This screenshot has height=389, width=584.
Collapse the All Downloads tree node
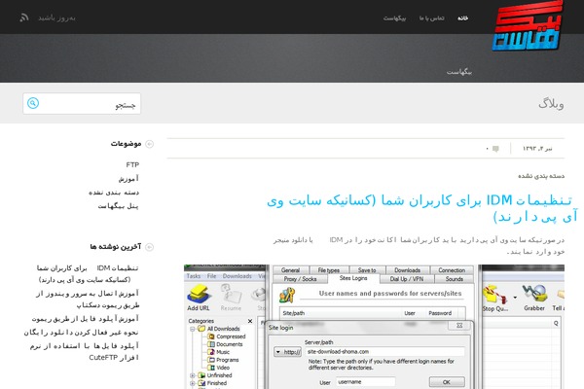(192, 329)
